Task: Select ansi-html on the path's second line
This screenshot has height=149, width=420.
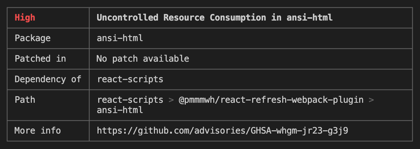Action: point(120,110)
